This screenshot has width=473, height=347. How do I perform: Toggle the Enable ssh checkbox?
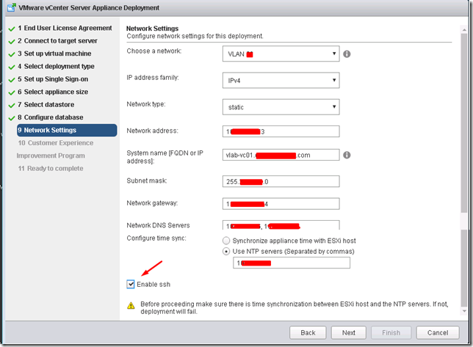pos(131,284)
